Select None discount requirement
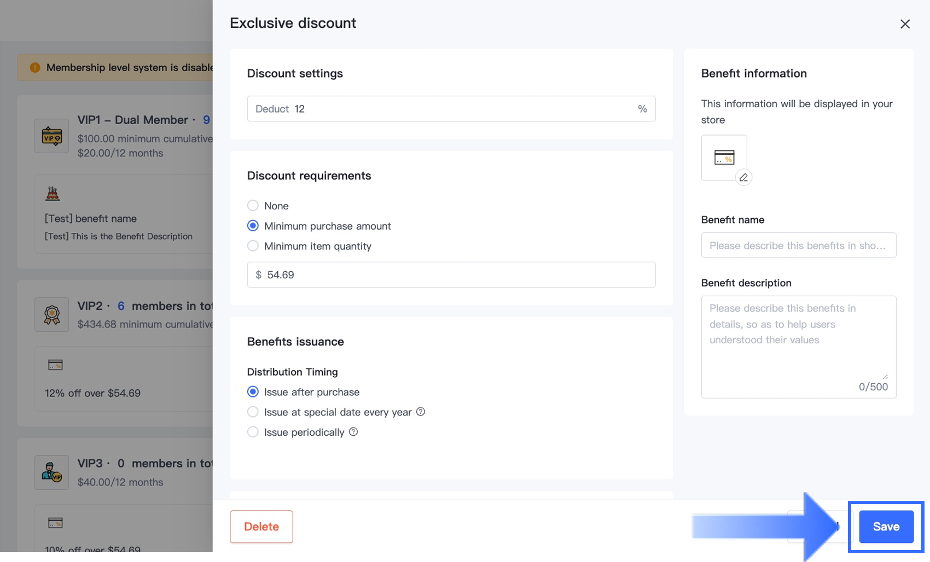This screenshot has height=562, width=930. pyautogui.click(x=253, y=206)
